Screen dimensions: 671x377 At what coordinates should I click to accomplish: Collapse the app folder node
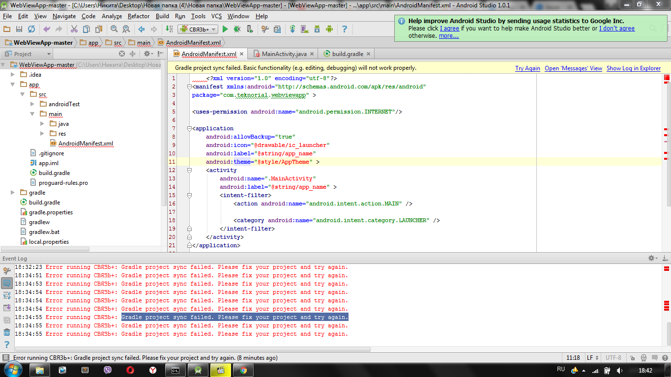point(13,85)
